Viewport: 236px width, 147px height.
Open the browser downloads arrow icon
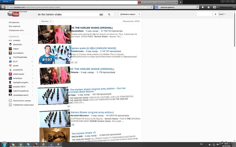(x=203, y=7)
